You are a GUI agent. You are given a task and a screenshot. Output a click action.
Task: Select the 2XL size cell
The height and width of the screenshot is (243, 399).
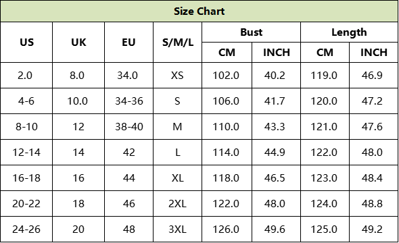[x=178, y=204]
